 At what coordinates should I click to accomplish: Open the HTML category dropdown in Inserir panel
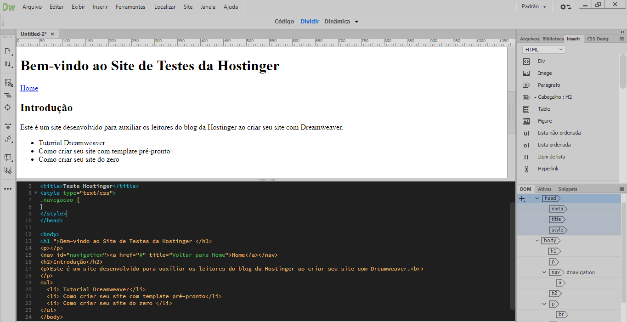pyautogui.click(x=543, y=49)
